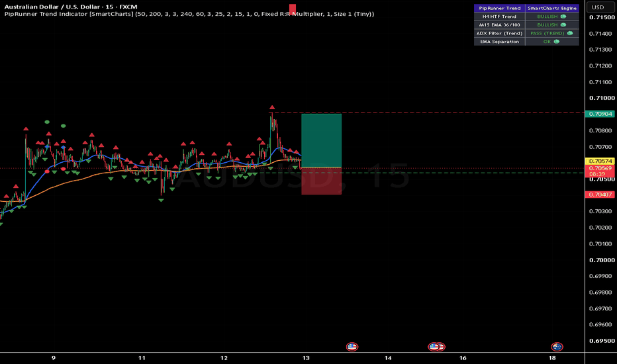This screenshot has height=364, width=617.
Task: Open the Australian flag economic event icon
Action: [x=557, y=347]
